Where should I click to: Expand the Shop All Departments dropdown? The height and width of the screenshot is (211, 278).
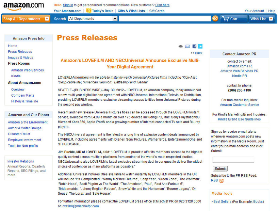pos(26,19)
